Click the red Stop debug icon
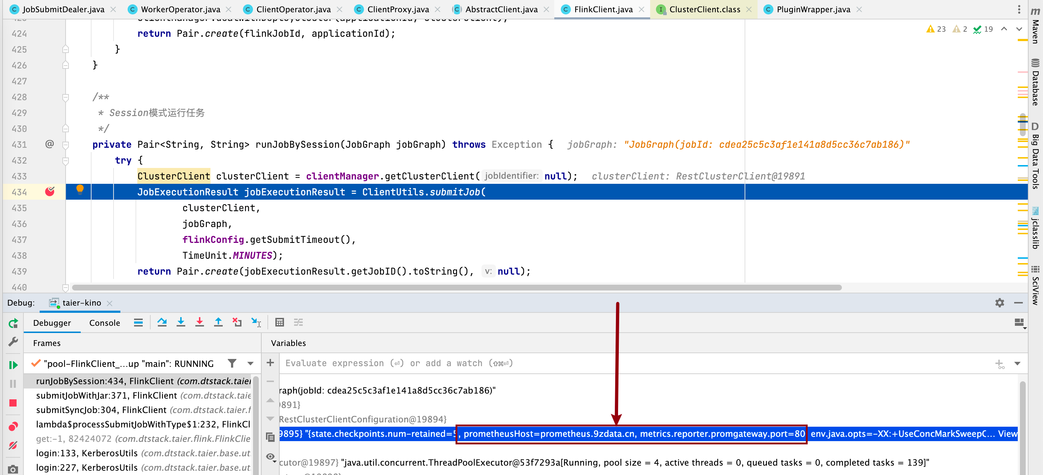This screenshot has height=475, width=1043. click(13, 403)
